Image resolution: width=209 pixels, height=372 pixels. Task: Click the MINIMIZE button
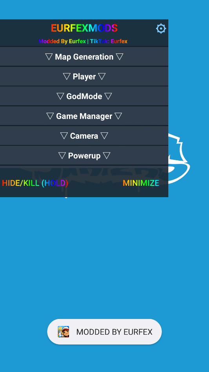(141, 183)
